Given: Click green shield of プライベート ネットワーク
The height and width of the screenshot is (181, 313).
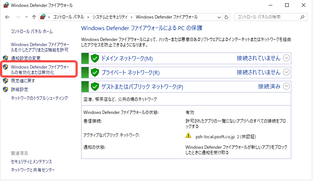Looking at the screenshot, I should pyautogui.click(x=95, y=73).
